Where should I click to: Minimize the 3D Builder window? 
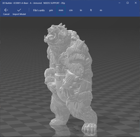coord(119,3)
